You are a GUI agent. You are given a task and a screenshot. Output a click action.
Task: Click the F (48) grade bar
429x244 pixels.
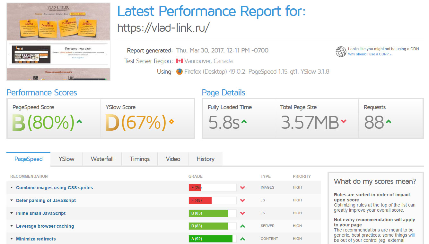(213, 200)
